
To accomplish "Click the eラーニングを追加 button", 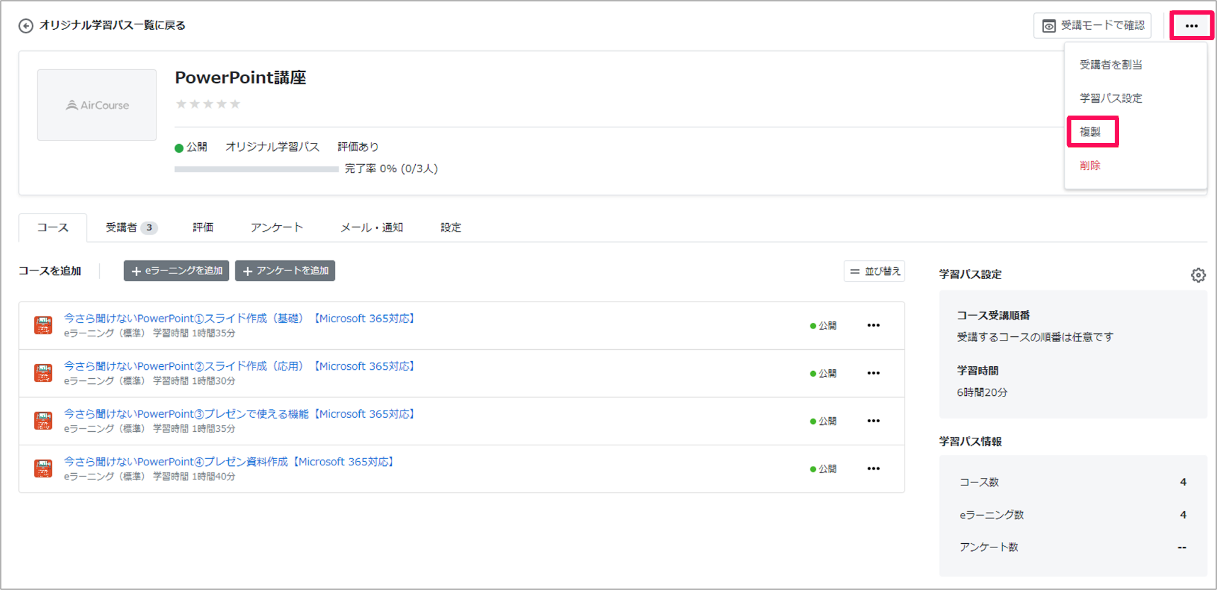I will pyautogui.click(x=177, y=271).
